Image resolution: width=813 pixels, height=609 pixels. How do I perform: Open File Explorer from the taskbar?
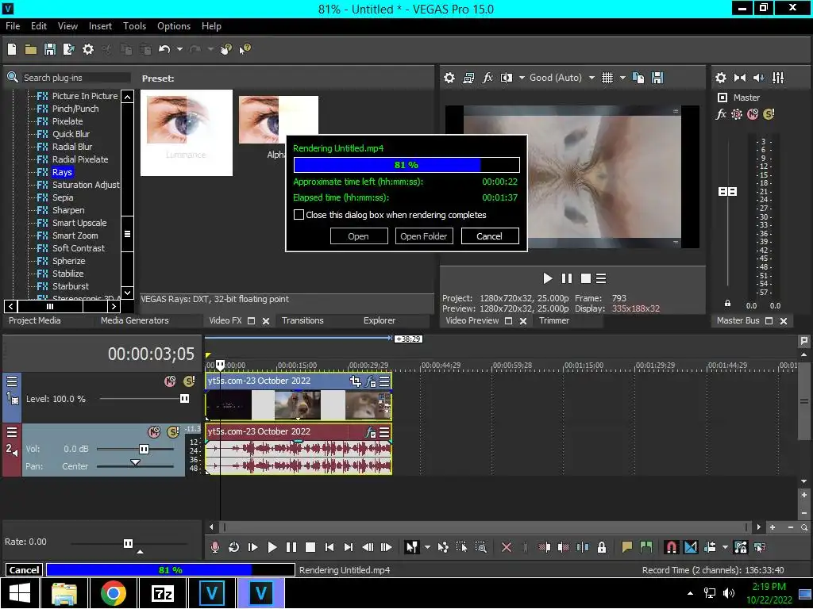[64, 593]
